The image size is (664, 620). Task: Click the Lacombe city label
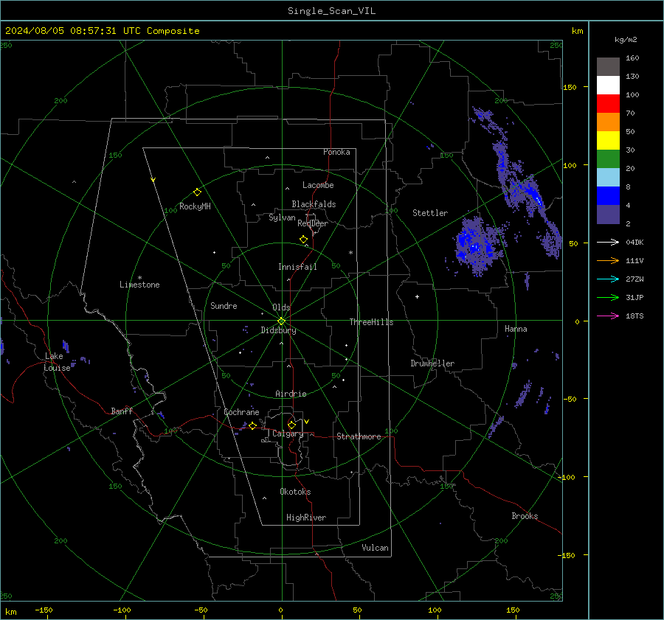[x=318, y=185]
